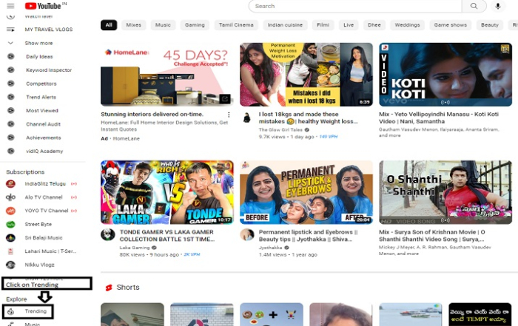Go to YouTube home via logo
Image resolution: width=518 pixels, height=326 pixels.
(x=43, y=6)
